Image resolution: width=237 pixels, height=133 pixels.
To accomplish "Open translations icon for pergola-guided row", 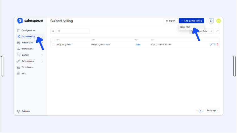I will pyautogui.click(x=214, y=45).
